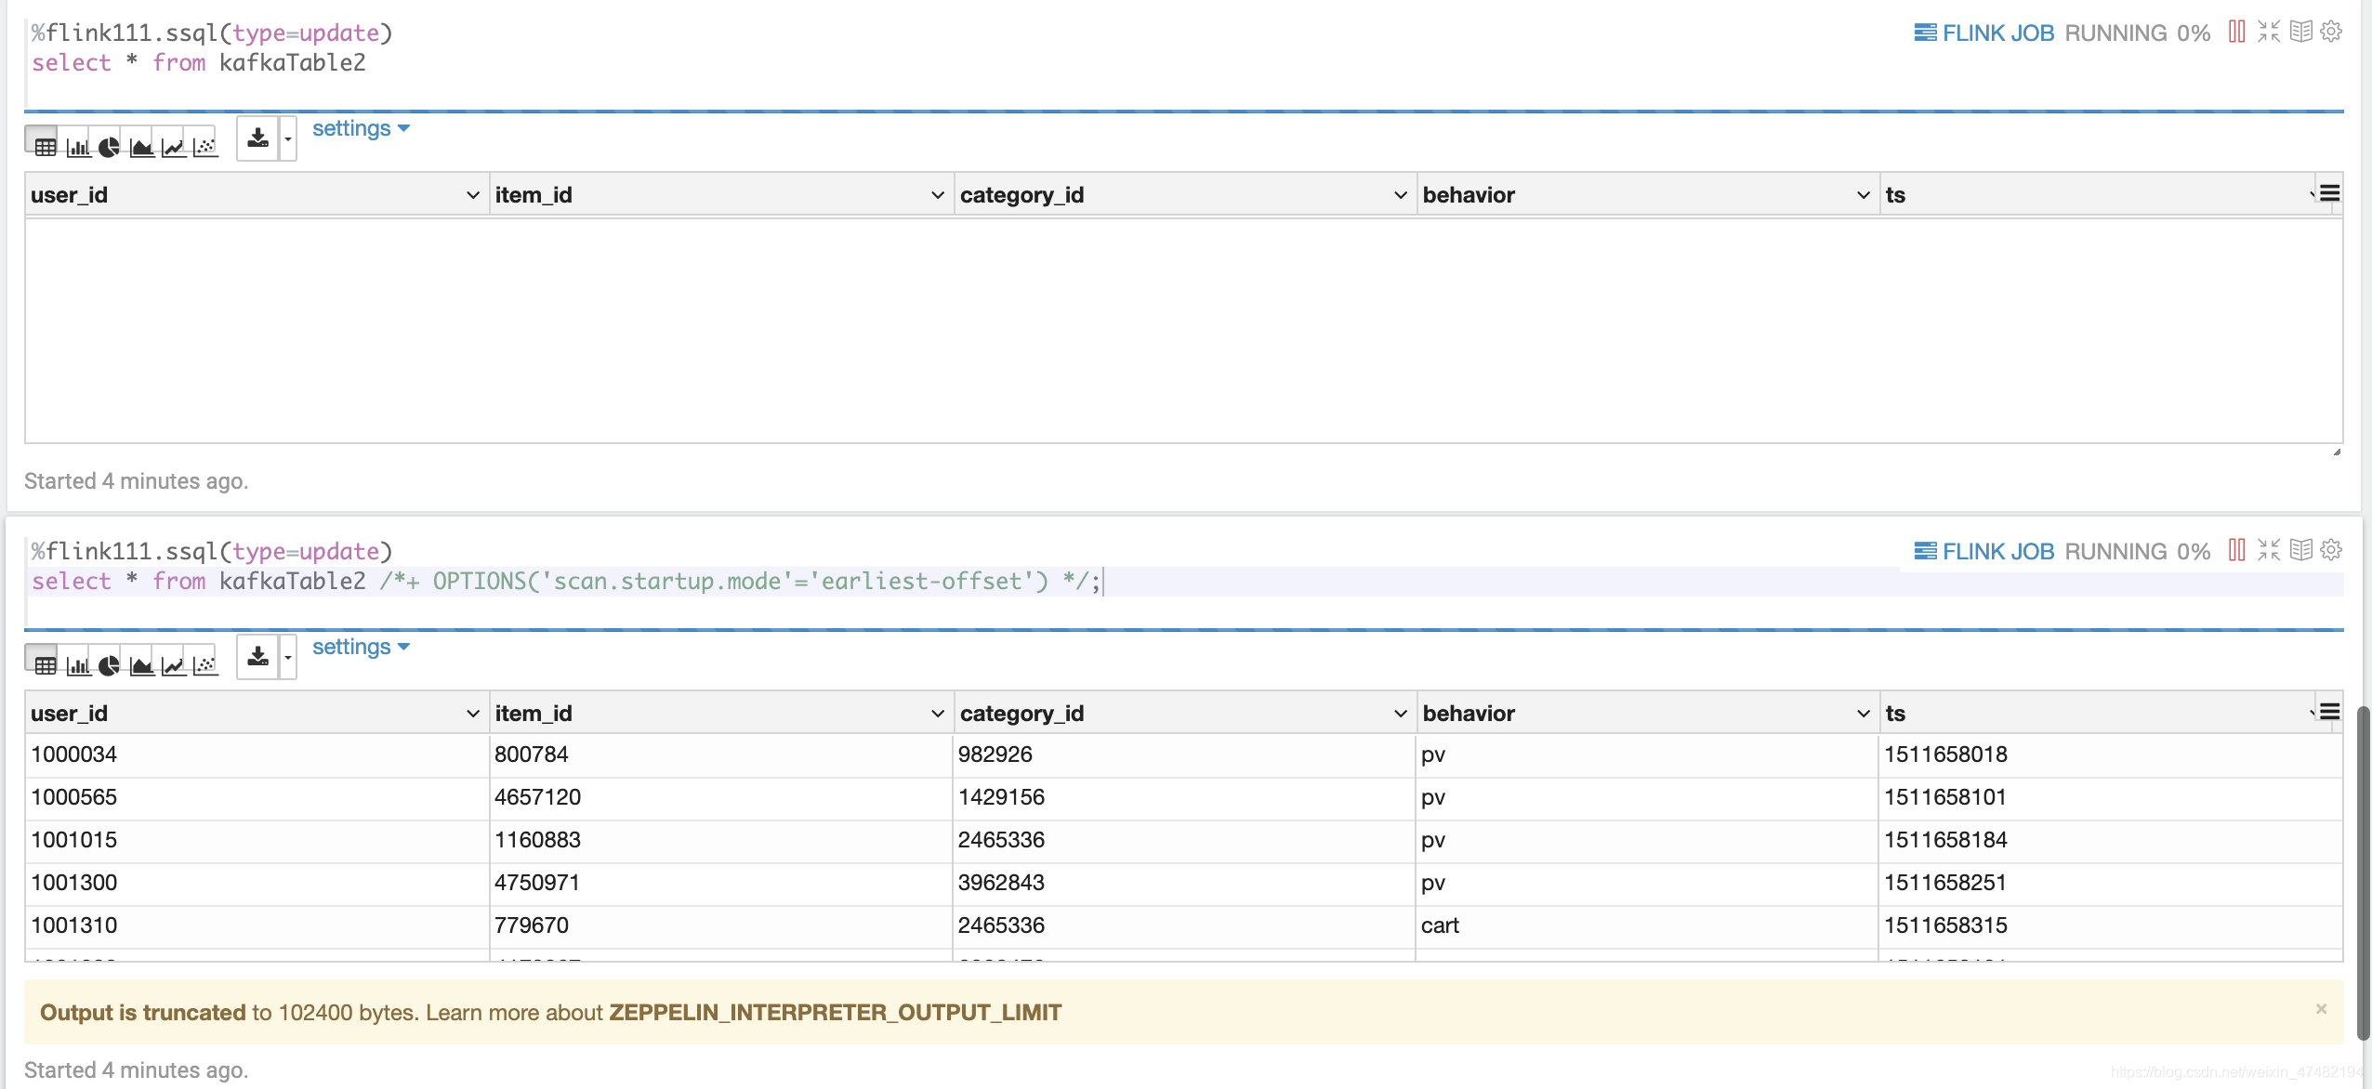Open grid menu of second table
The width and height of the screenshot is (2372, 1089).
tap(2330, 712)
